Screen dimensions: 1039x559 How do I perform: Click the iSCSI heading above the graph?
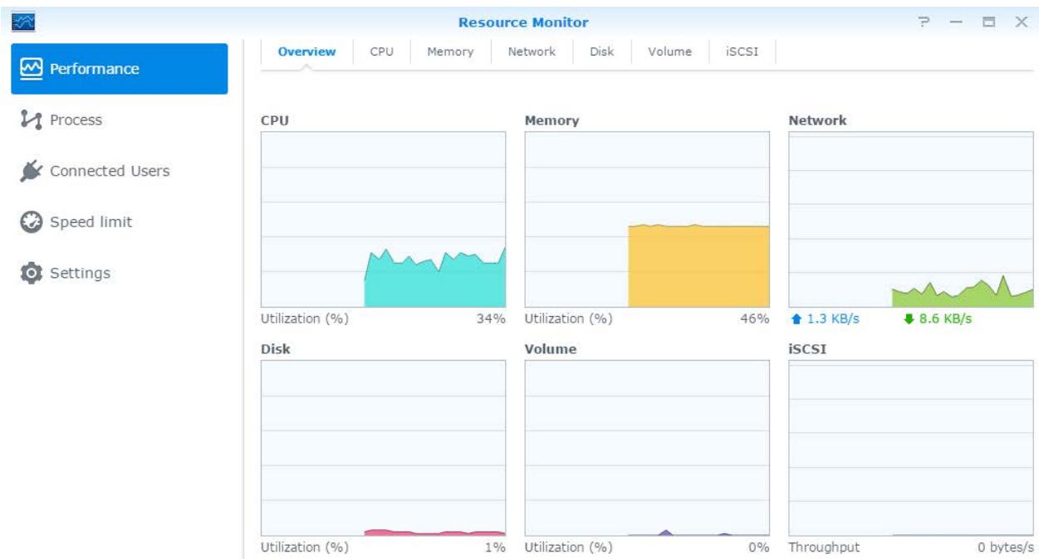pos(807,349)
